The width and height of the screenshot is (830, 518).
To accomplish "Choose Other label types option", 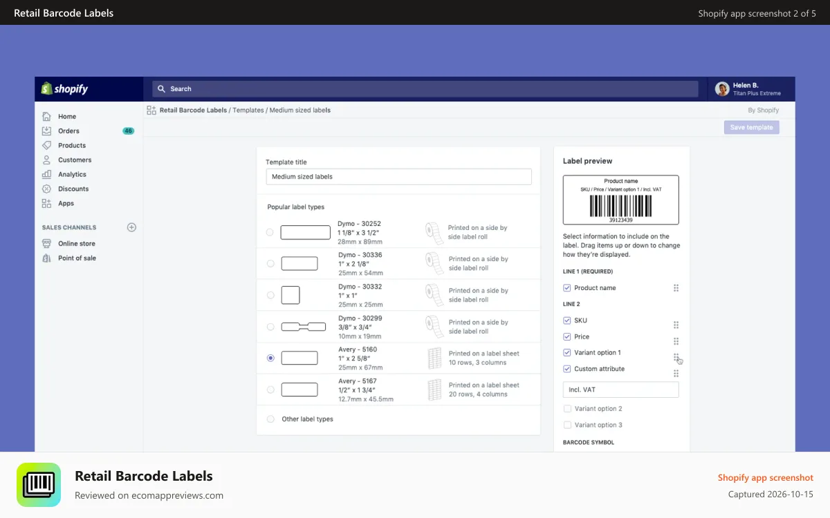I will click(270, 419).
